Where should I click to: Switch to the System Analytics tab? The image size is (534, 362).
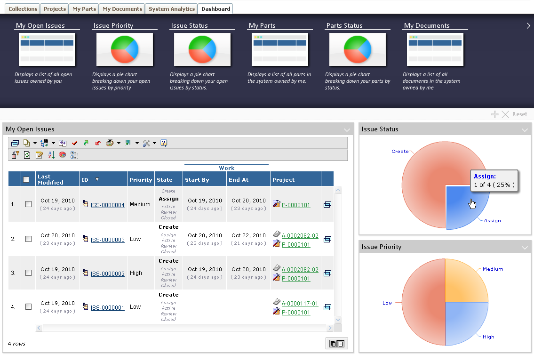pyautogui.click(x=171, y=9)
